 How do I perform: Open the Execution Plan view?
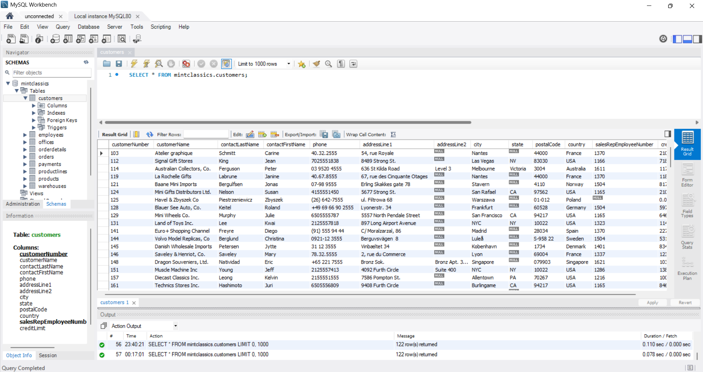tap(687, 268)
